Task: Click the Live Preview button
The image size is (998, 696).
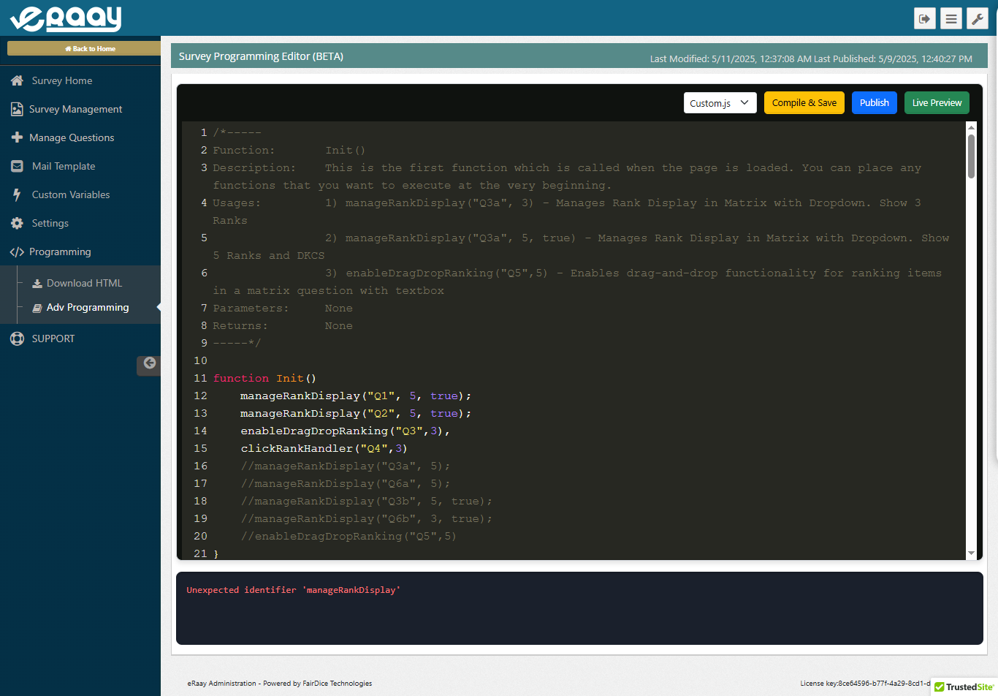Action: point(937,103)
